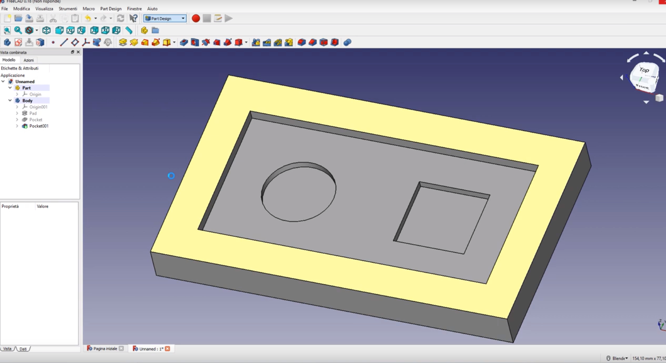Click the navigation cube mini cube menu

(x=659, y=98)
